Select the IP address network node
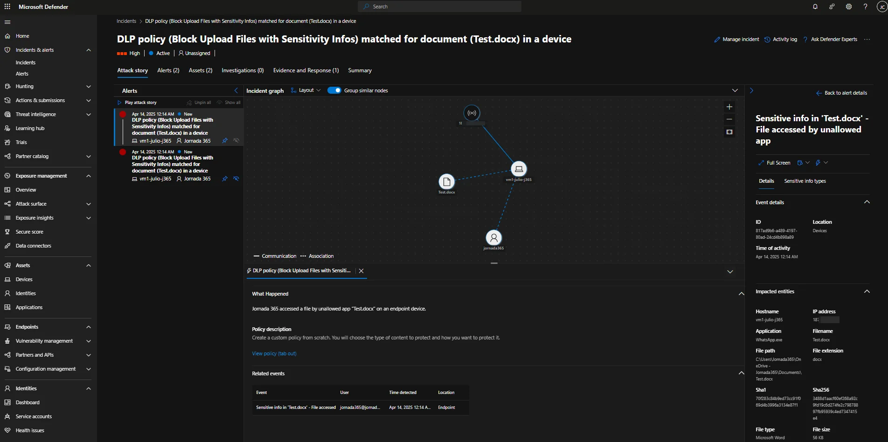 (x=472, y=113)
